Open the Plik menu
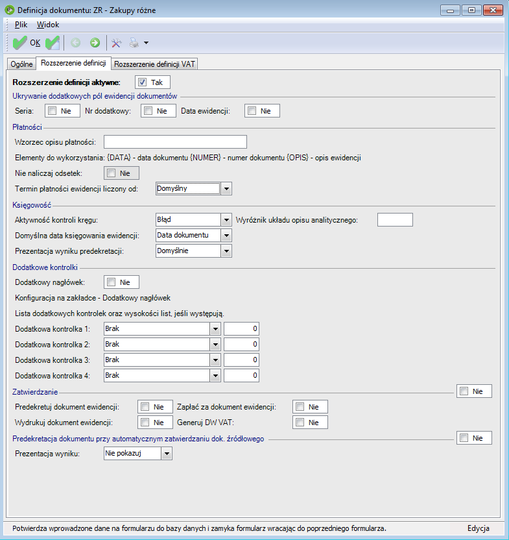 [x=21, y=25]
